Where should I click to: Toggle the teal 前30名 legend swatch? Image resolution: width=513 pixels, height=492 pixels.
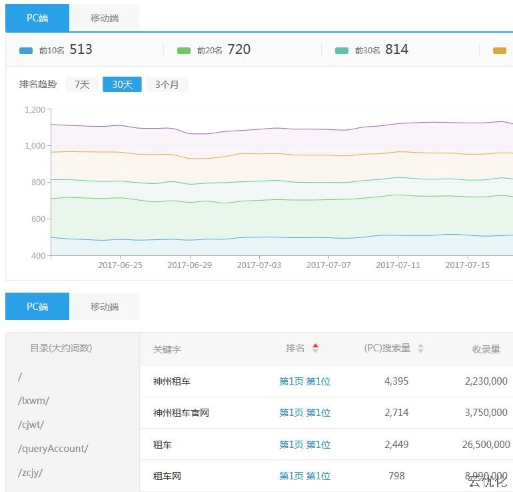tap(341, 51)
